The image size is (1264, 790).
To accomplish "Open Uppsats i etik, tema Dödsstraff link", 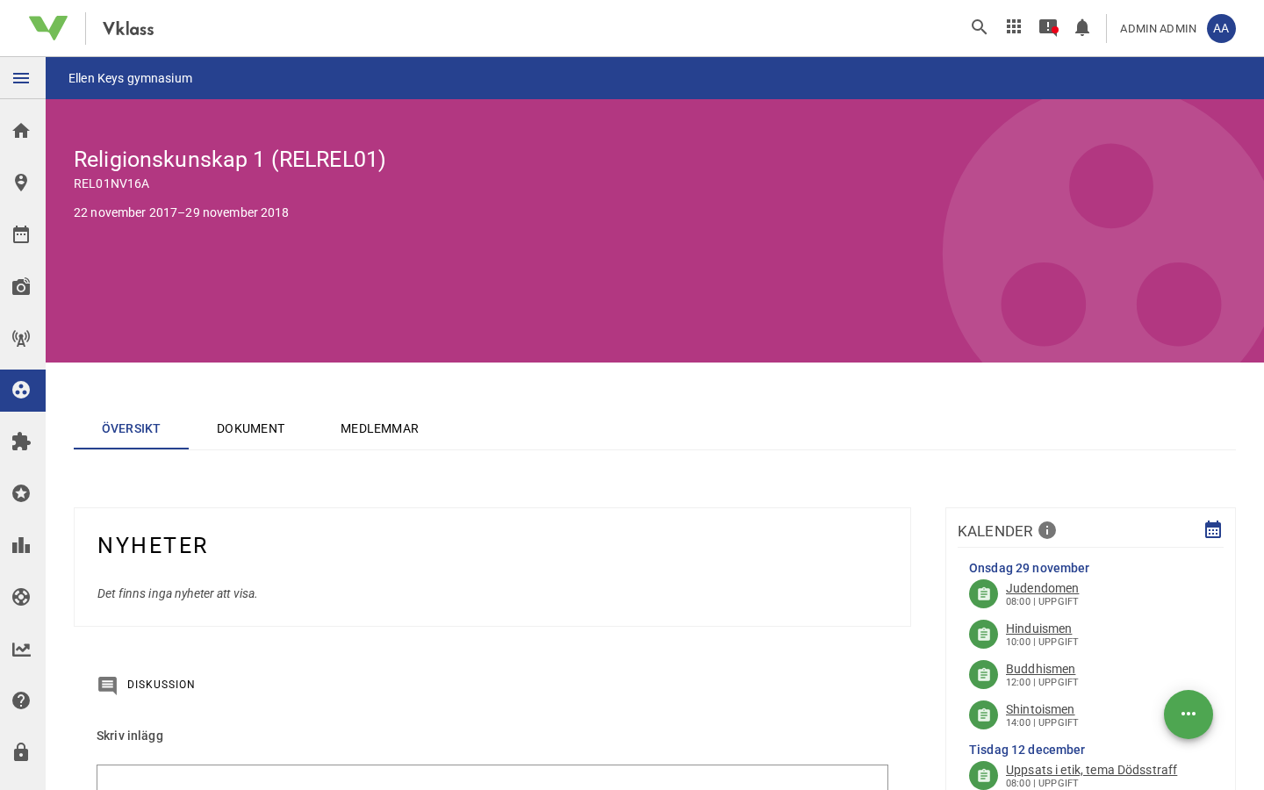I will tap(1091, 770).
